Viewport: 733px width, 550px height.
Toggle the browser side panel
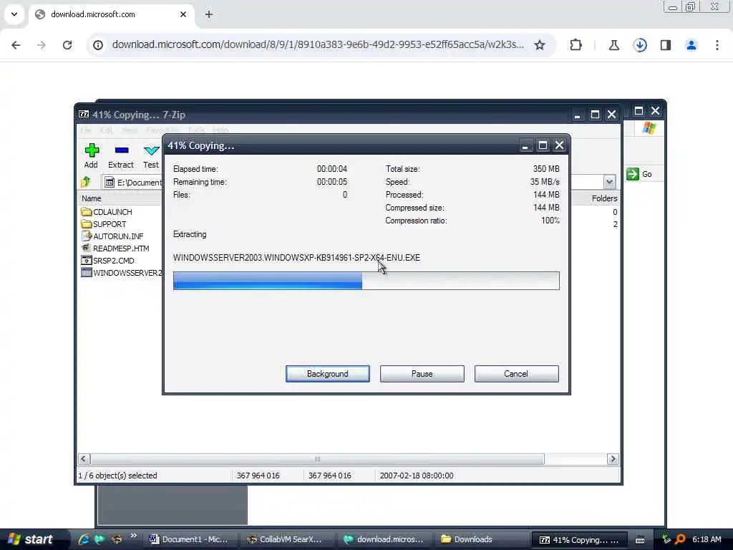coord(666,45)
